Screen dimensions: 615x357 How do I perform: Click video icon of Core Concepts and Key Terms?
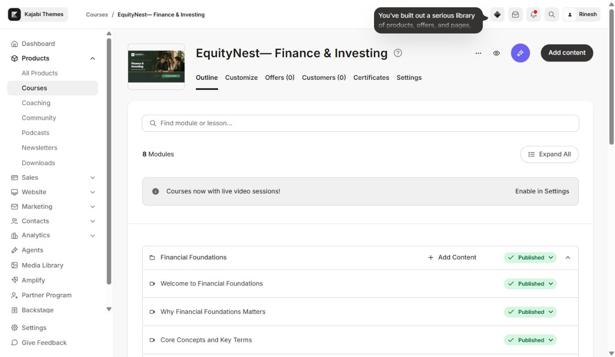(x=152, y=340)
